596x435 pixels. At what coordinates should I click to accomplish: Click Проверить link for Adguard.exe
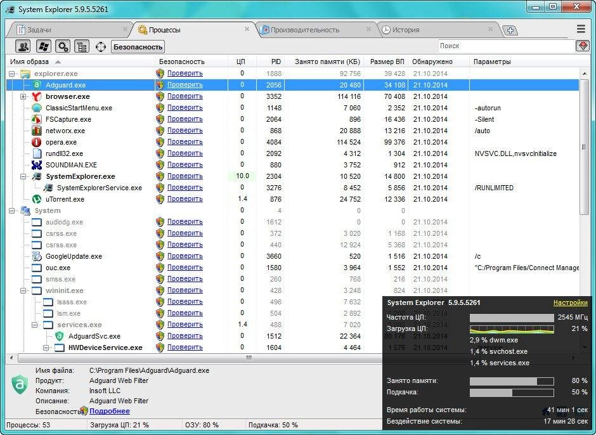click(185, 84)
